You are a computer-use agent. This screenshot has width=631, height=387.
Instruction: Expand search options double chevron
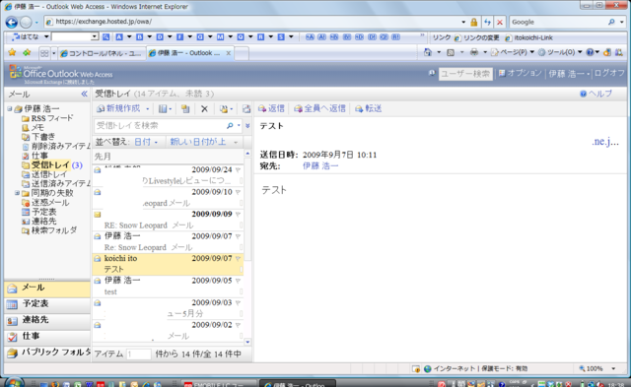point(247,126)
